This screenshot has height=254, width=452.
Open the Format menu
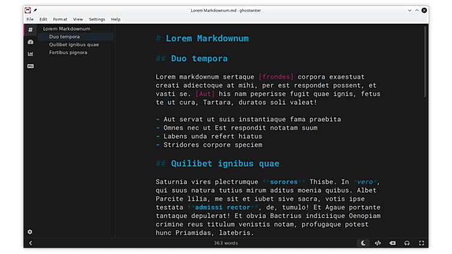pyautogui.click(x=60, y=19)
